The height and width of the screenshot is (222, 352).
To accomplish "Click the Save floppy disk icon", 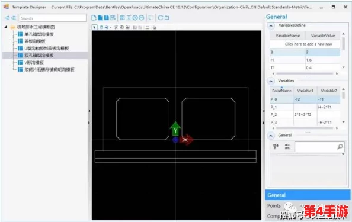I will [x=107, y=18].
